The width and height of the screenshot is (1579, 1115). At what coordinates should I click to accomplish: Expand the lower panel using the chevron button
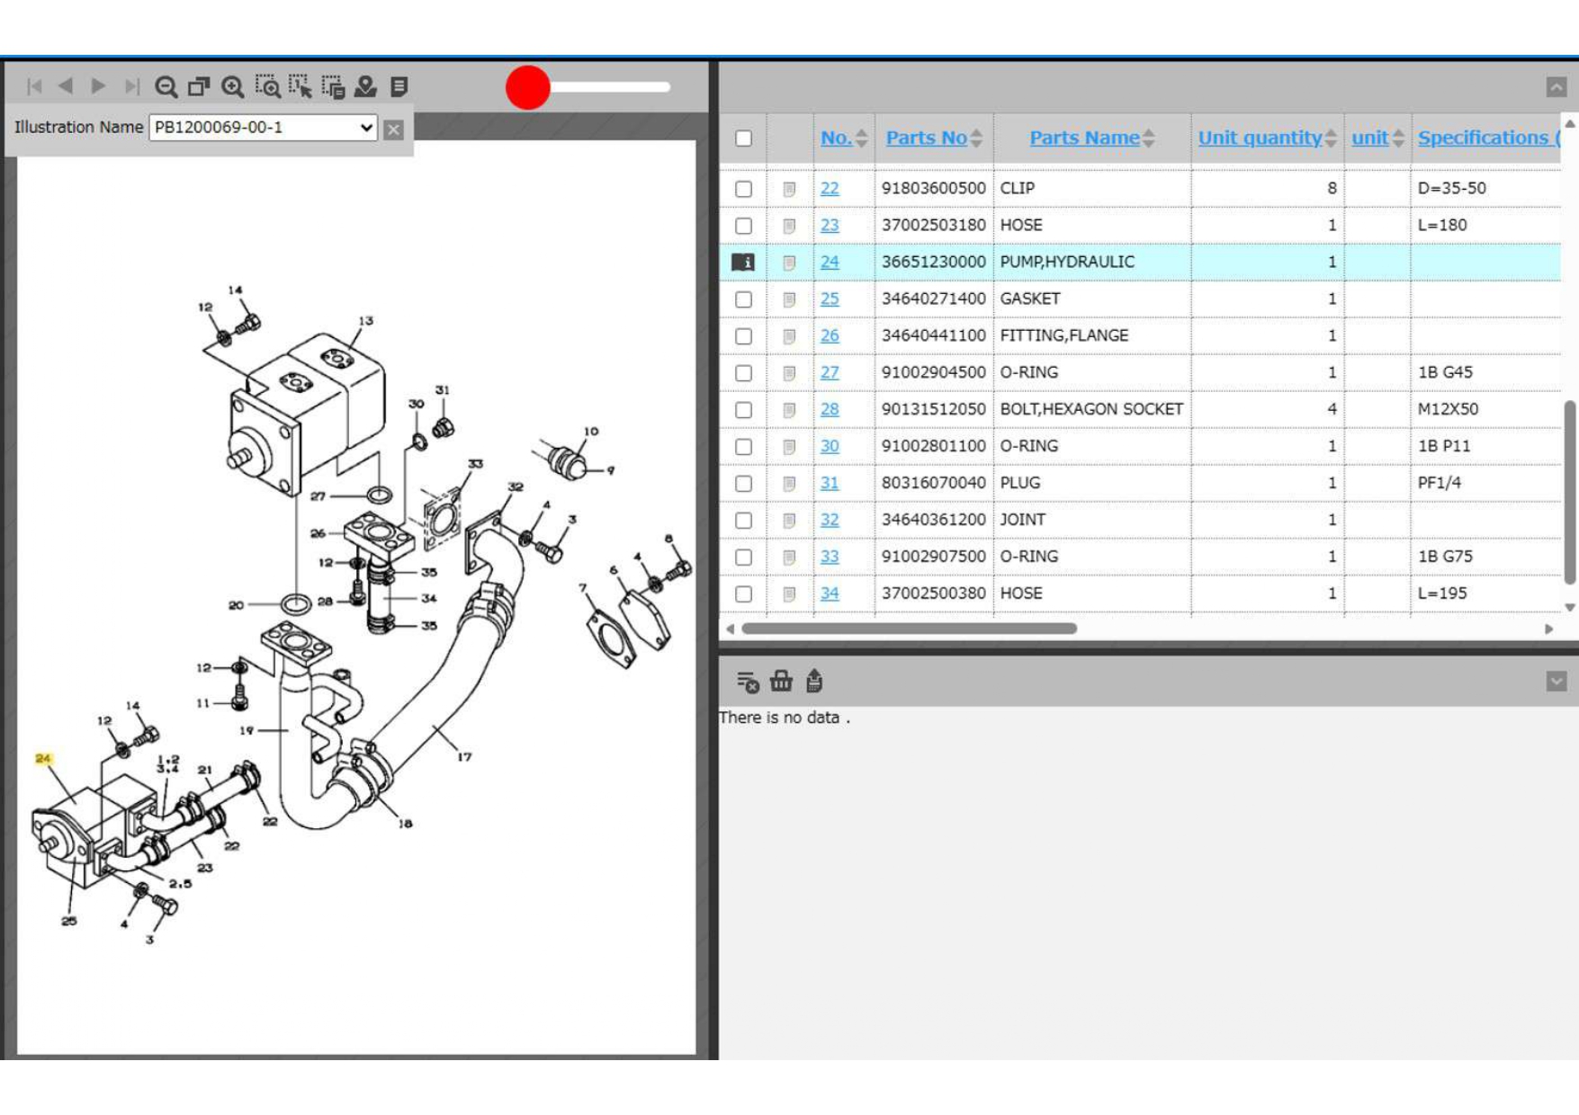tap(1556, 682)
